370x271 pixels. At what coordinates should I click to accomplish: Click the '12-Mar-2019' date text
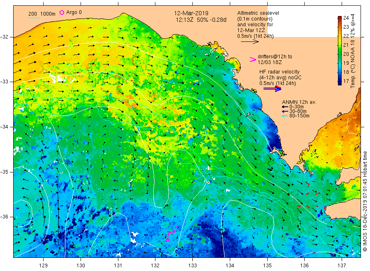(x=191, y=14)
